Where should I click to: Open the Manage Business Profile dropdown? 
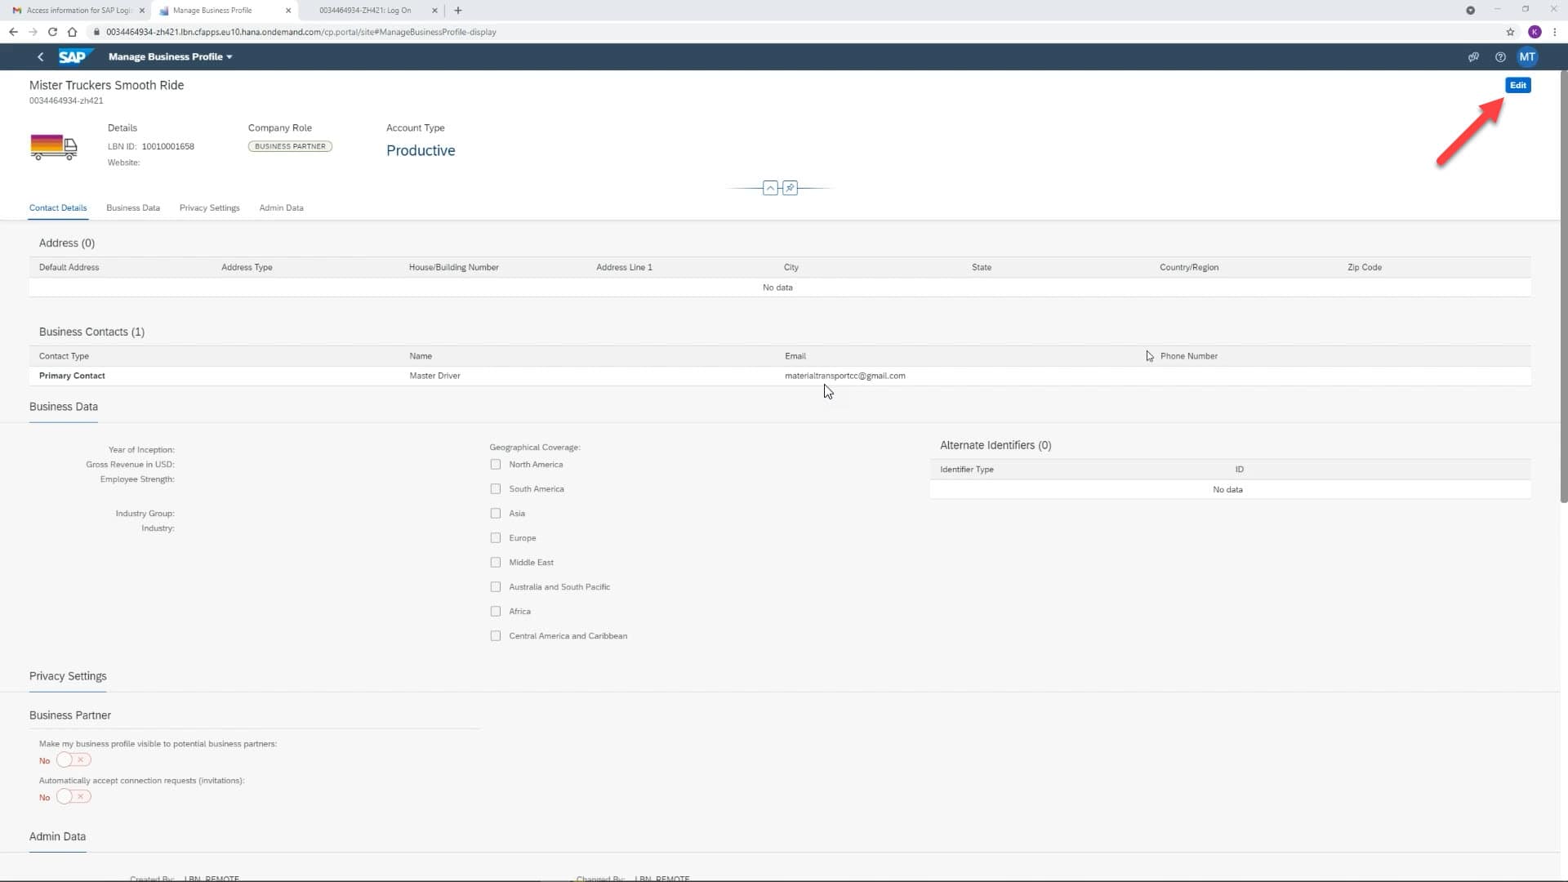point(229,56)
